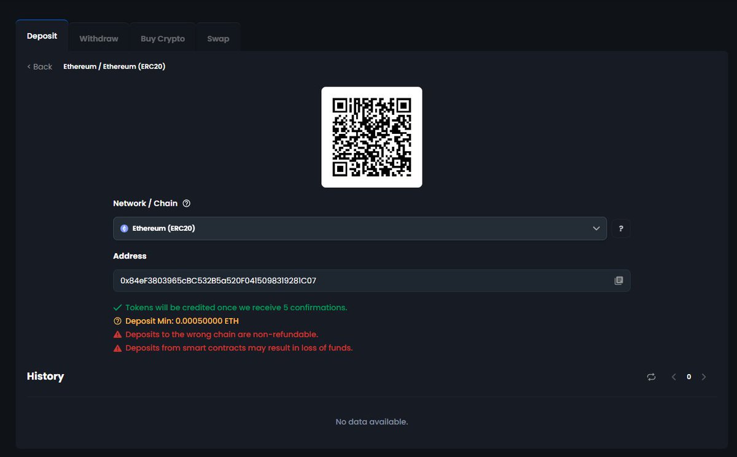Click the Ethereum / Ethereum (ERC20) breadcrumb
This screenshot has height=457, width=737.
click(114, 66)
